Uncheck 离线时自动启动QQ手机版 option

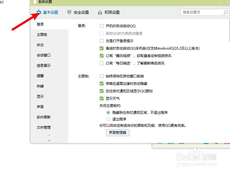pyautogui.click(x=101, y=48)
